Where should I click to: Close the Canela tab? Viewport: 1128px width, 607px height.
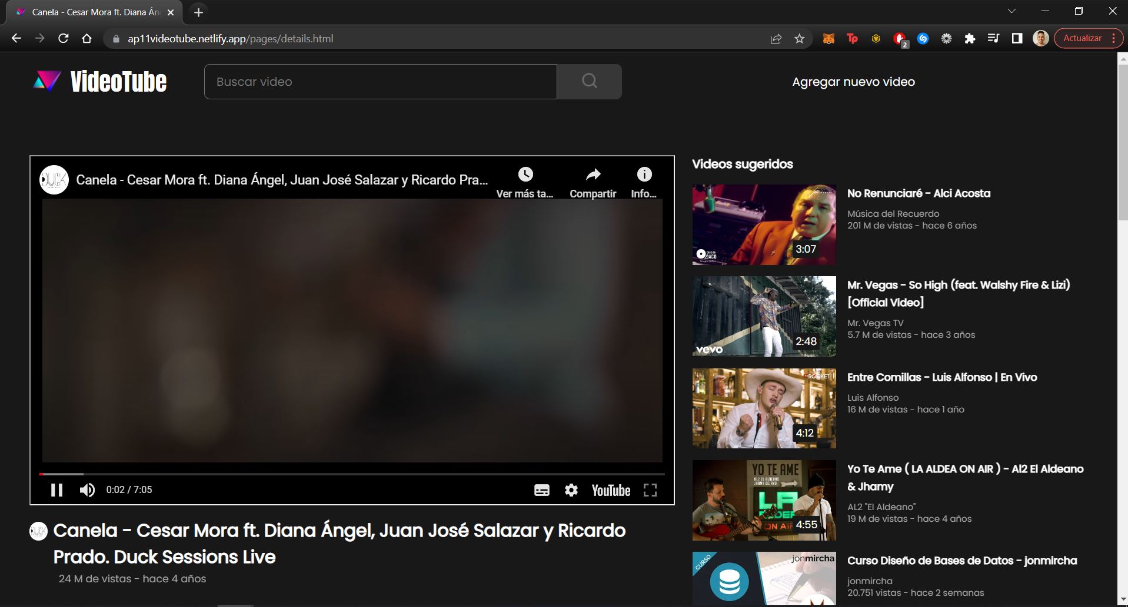point(171,12)
